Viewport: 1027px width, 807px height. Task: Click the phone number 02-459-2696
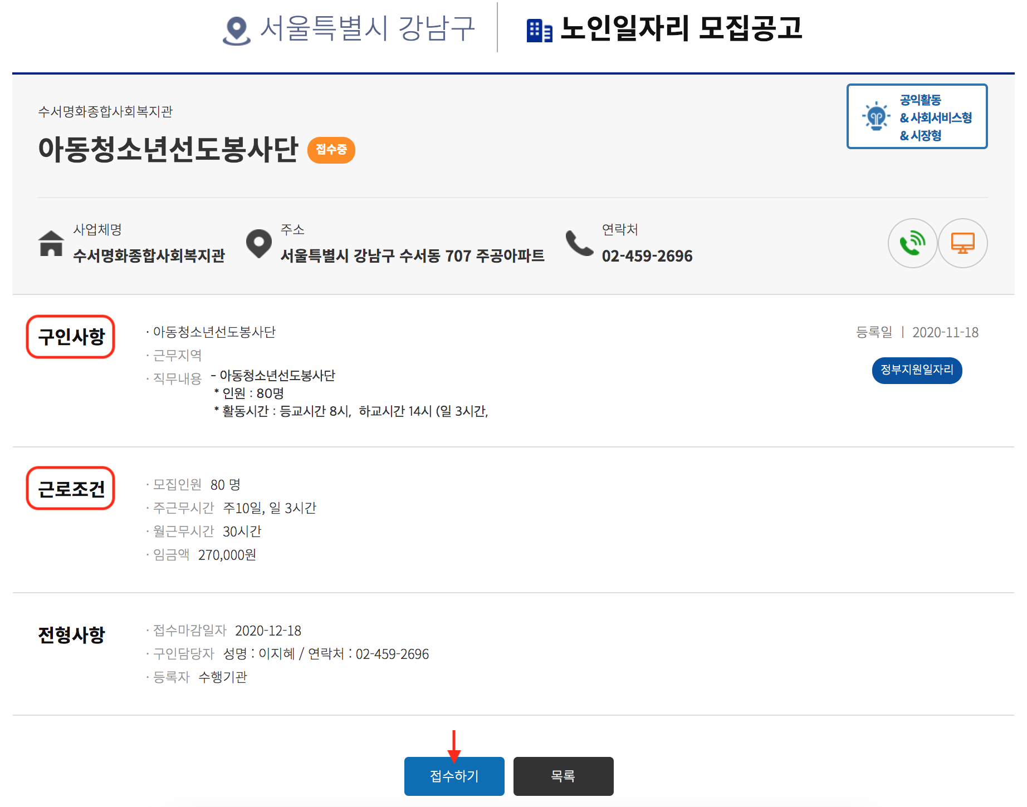coord(647,257)
